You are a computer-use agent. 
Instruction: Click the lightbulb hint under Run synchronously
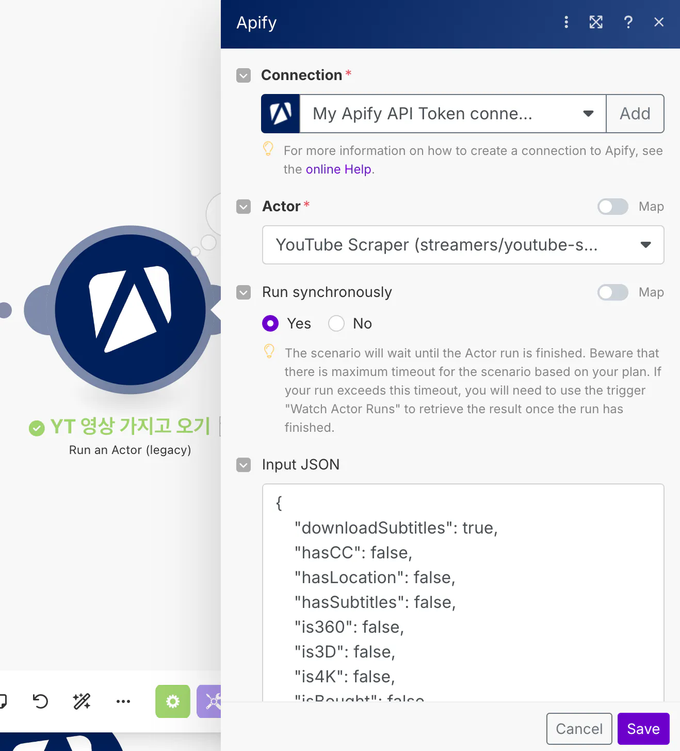coord(269,351)
